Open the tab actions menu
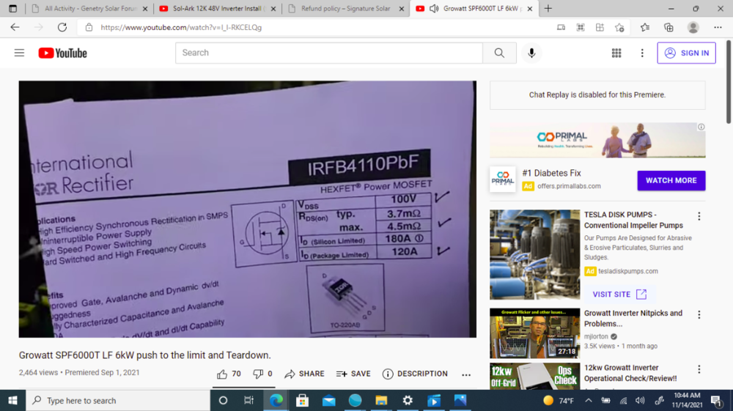 click(x=12, y=8)
